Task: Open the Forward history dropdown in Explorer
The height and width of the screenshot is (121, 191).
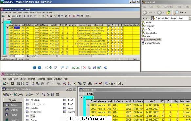Action: (x=163, y=12)
